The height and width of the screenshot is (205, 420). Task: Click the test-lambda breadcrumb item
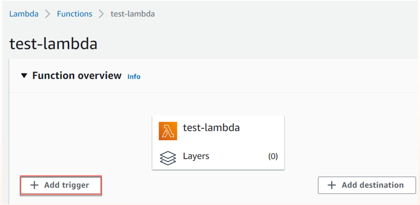132,14
